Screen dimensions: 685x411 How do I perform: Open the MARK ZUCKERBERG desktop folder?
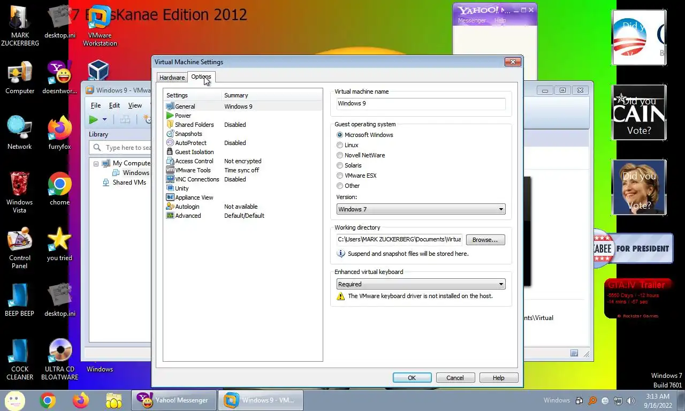point(20,25)
